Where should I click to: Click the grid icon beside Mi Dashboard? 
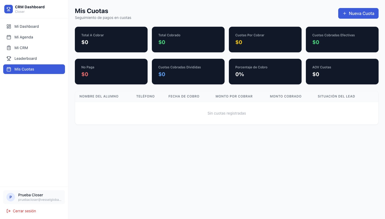coord(9,26)
